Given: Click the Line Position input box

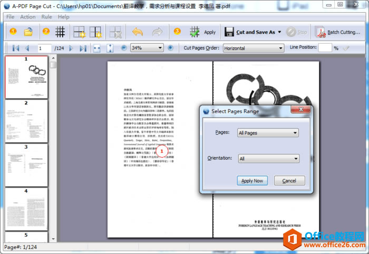Looking at the screenshot, I should tap(325, 48).
